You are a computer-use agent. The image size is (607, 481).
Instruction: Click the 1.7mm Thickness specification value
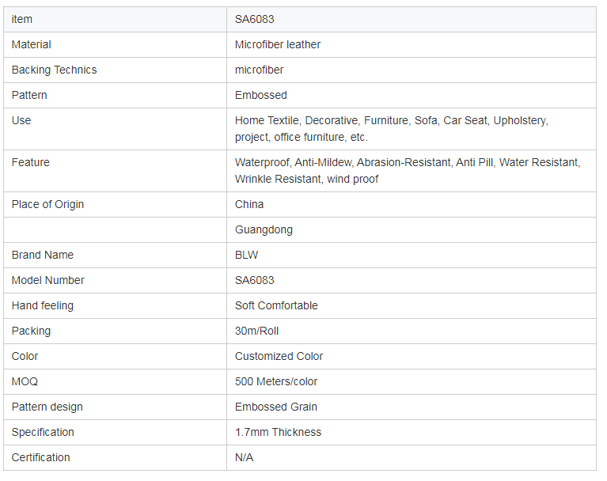(278, 432)
